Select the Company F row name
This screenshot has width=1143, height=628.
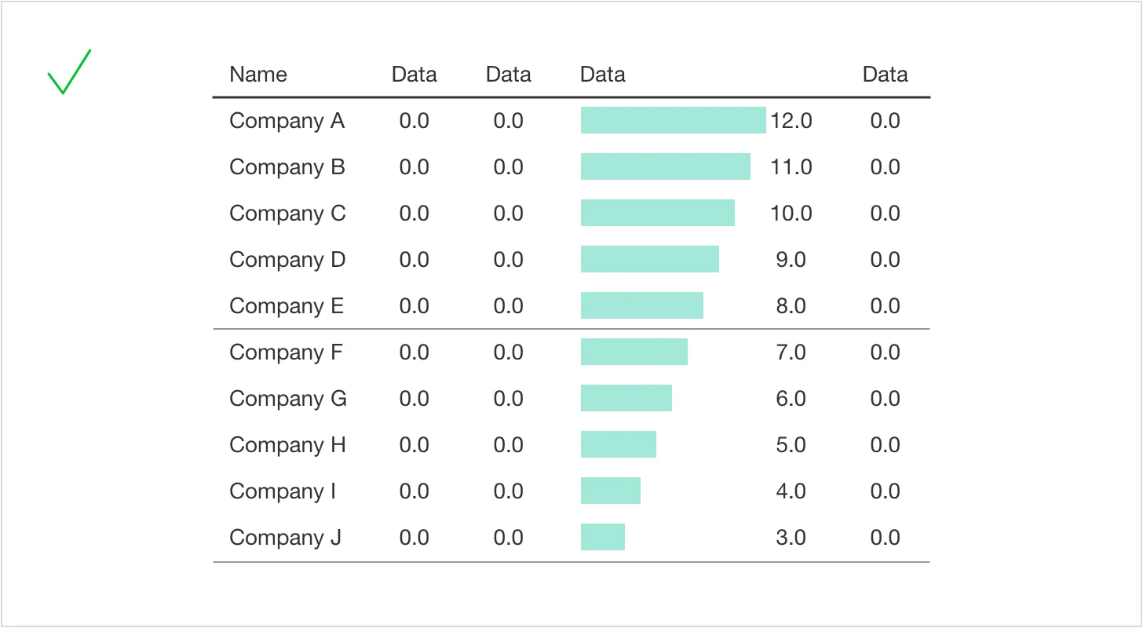click(x=286, y=352)
